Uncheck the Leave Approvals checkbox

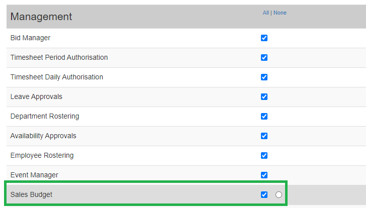tap(264, 96)
